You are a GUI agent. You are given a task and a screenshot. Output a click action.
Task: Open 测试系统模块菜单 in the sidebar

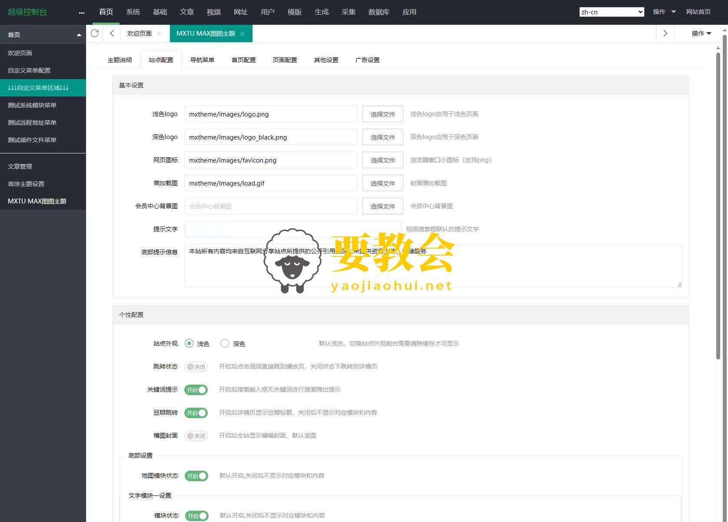pyautogui.click(x=43, y=105)
